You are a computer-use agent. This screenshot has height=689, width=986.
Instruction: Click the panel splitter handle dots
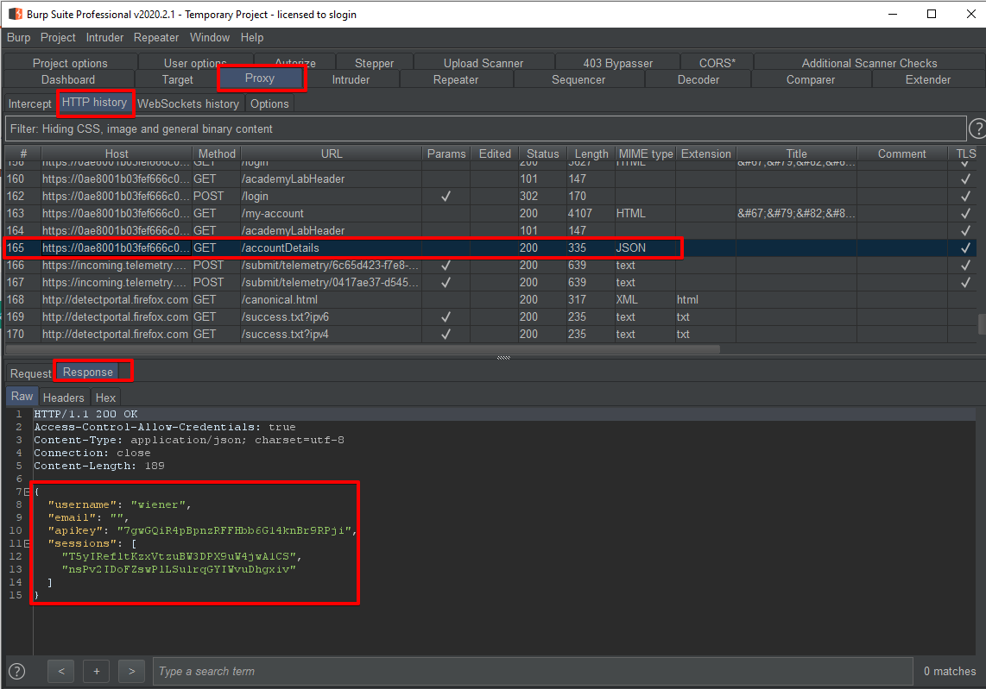pos(503,357)
